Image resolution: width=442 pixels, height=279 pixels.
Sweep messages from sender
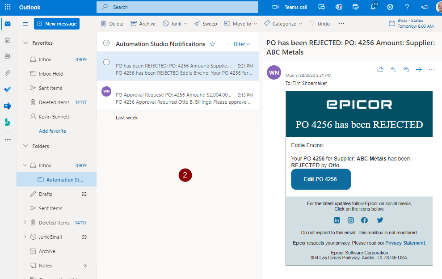coord(206,24)
